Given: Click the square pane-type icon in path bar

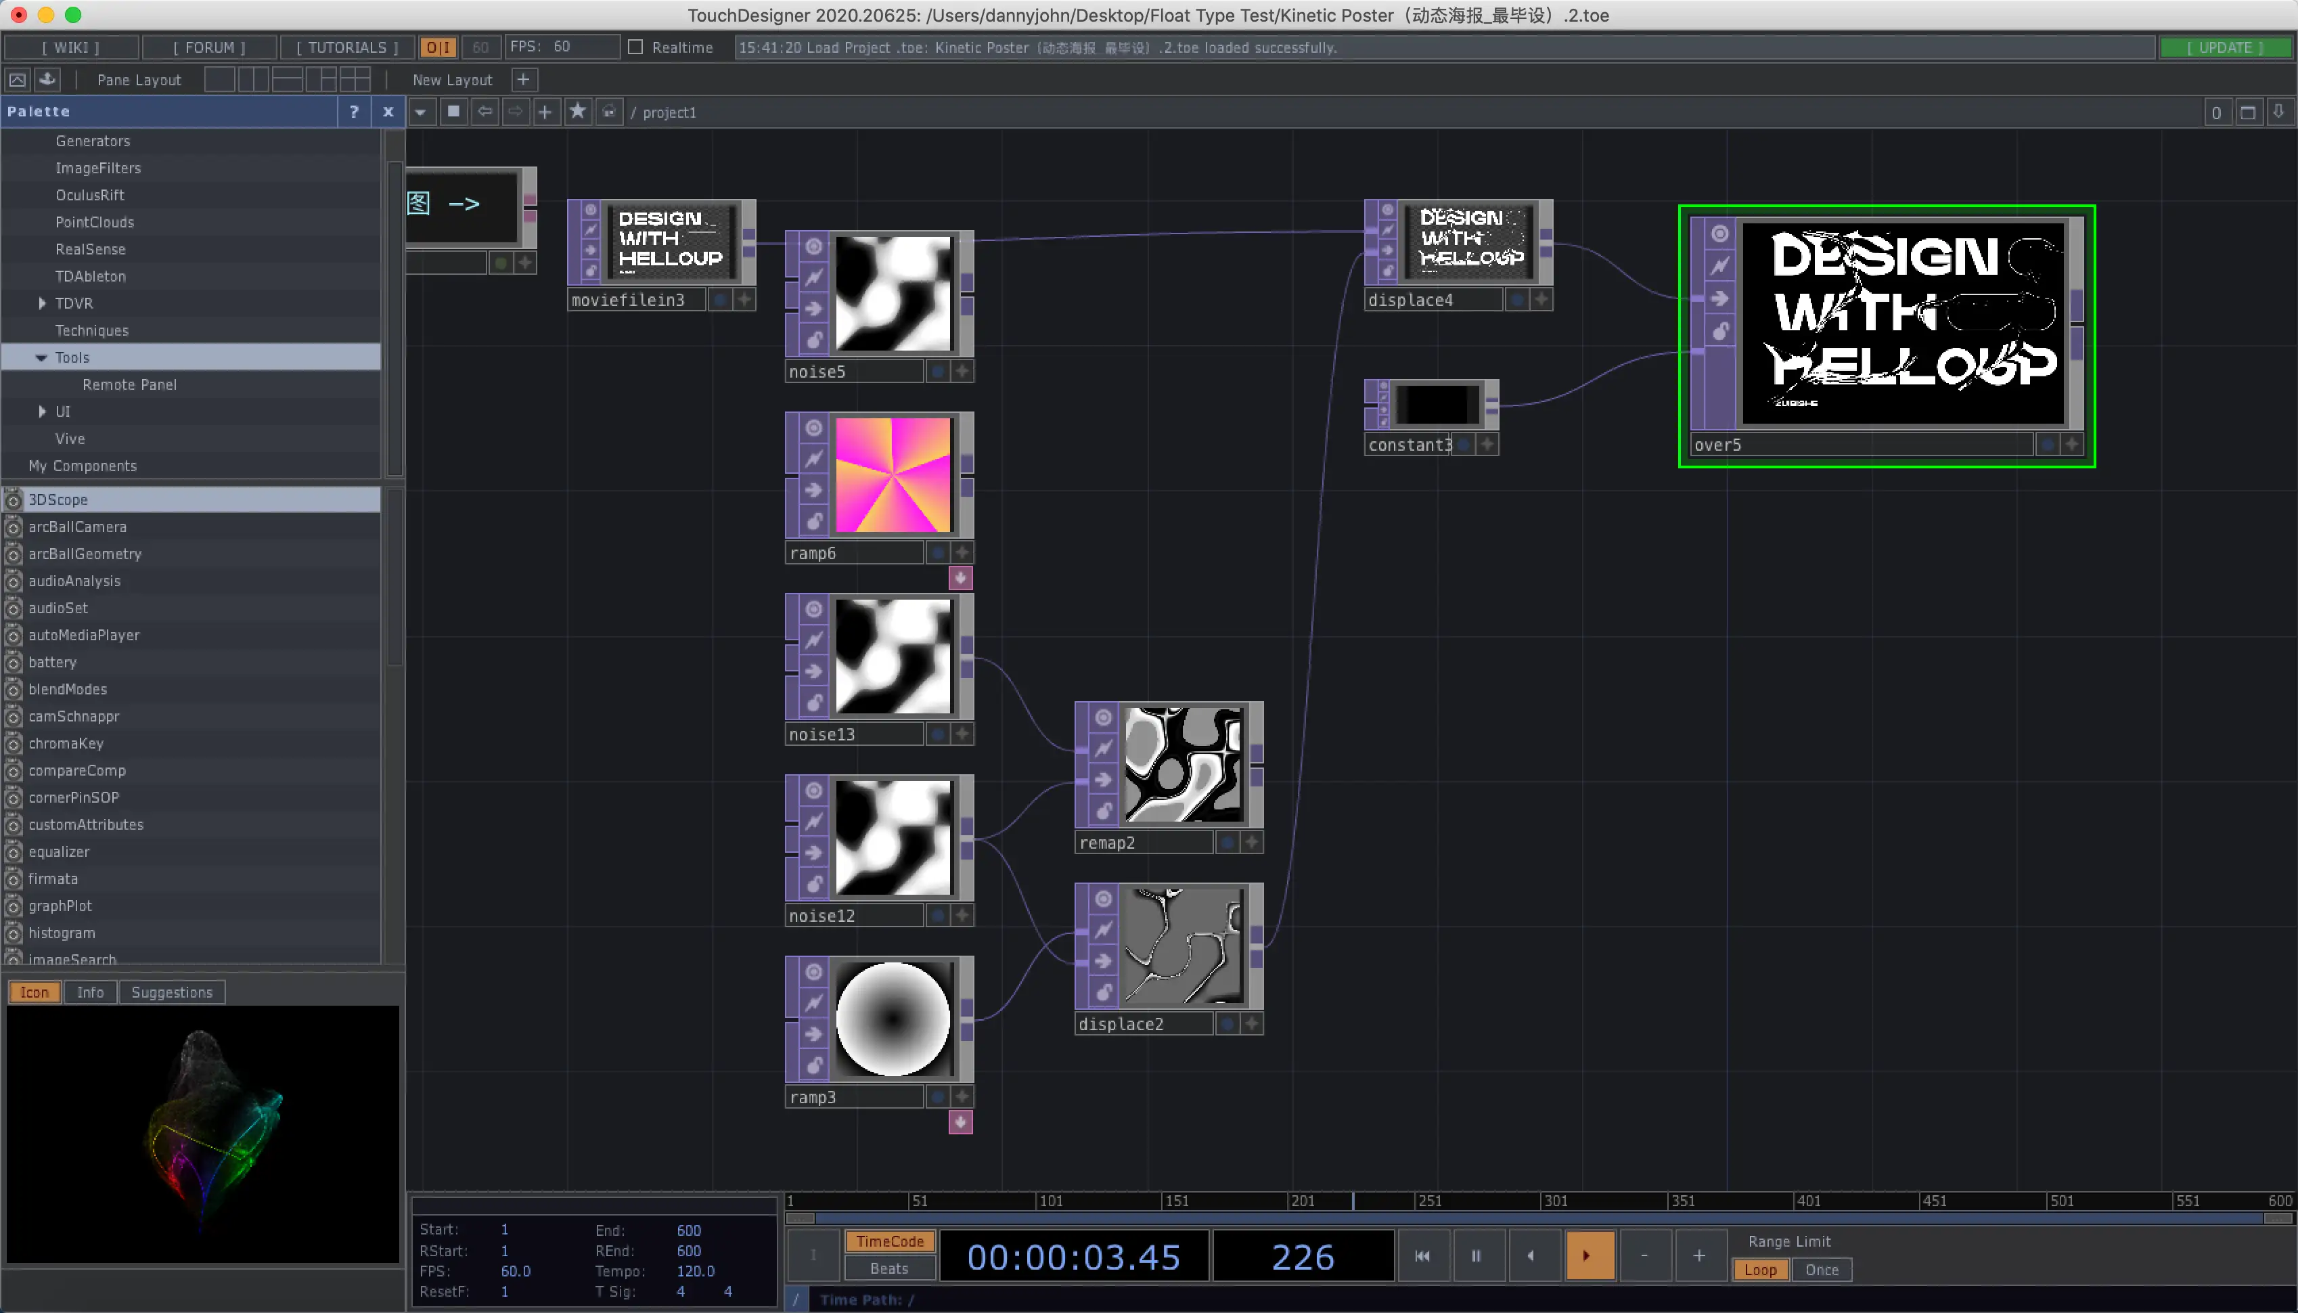Looking at the screenshot, I should click(453, 112).
